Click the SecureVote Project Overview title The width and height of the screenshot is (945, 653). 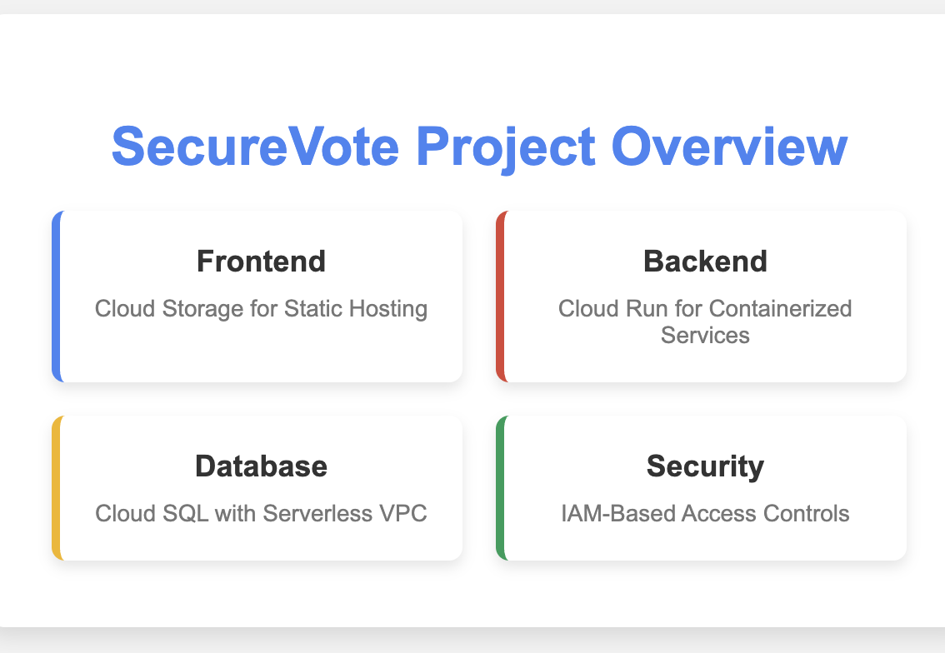(480, 147)
